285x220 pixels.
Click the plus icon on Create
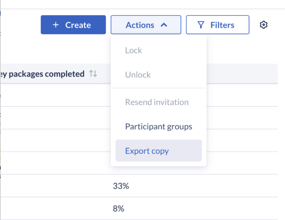click(56, 25)
